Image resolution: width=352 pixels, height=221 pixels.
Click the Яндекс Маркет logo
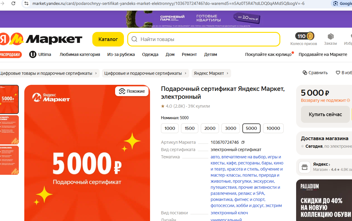point(41,39)
